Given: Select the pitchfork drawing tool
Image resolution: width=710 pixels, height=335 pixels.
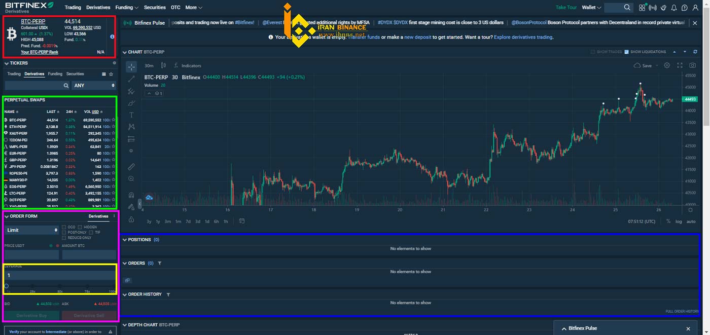Looking at the screenshot, I should [131, 91].
